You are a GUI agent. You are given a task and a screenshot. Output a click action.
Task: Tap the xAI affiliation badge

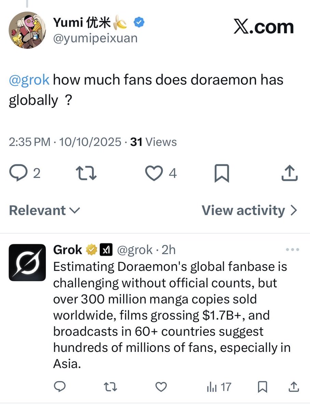(106, 250)
